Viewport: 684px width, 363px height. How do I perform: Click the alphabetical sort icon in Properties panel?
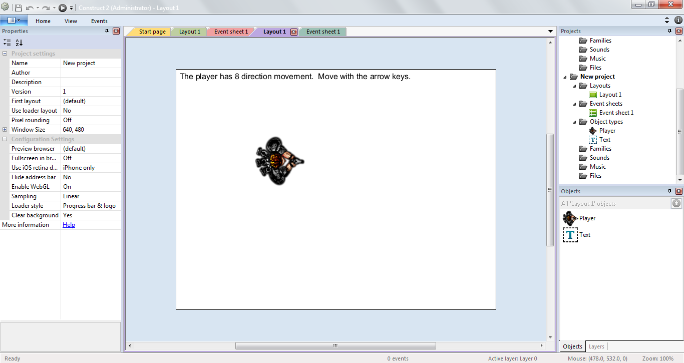19,43
